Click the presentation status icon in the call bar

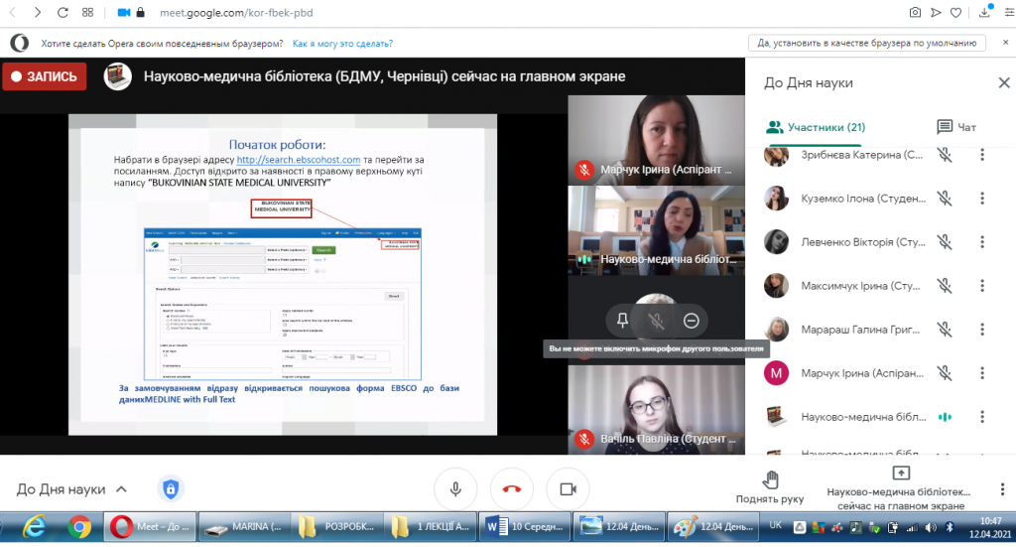pos(901,474)
